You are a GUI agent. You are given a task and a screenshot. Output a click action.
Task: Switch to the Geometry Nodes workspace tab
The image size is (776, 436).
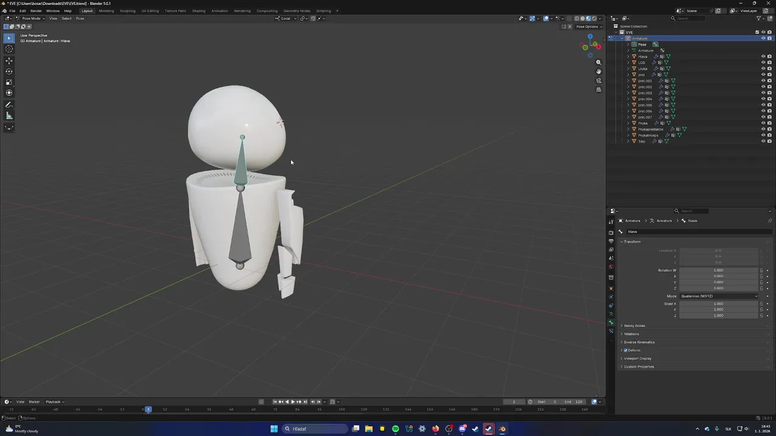pyautogui.click(x=296, y=11)
